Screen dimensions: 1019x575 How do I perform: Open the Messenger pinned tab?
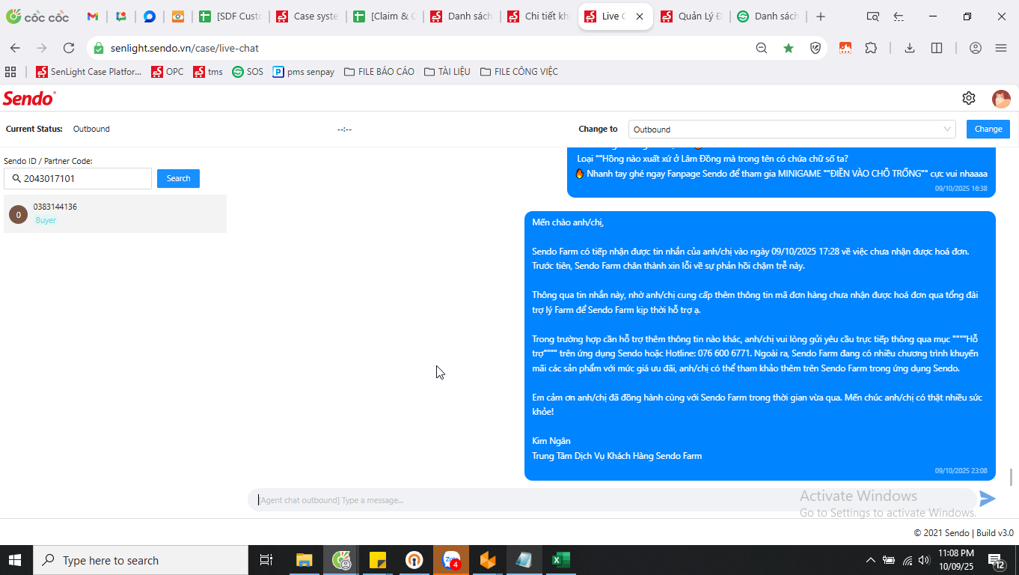149,16
